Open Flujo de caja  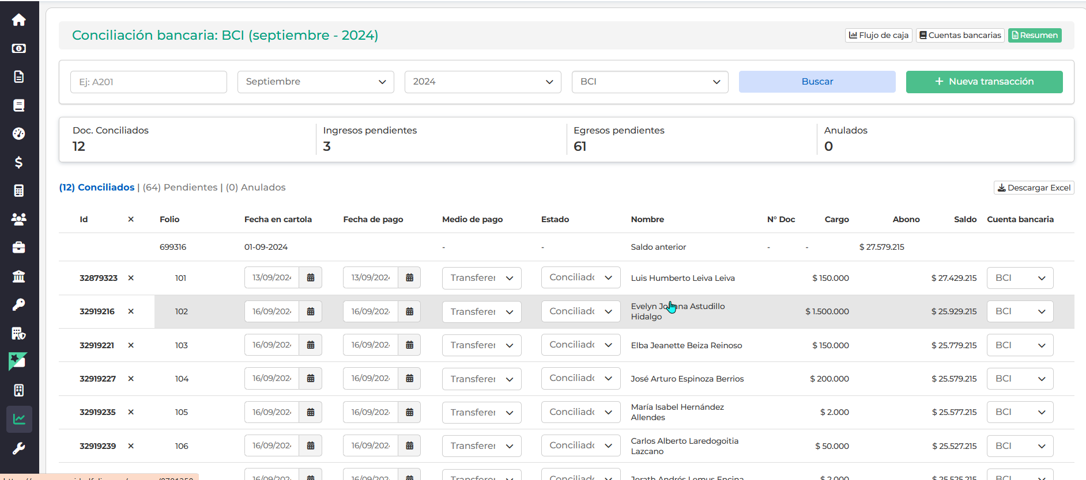[878, 35]
